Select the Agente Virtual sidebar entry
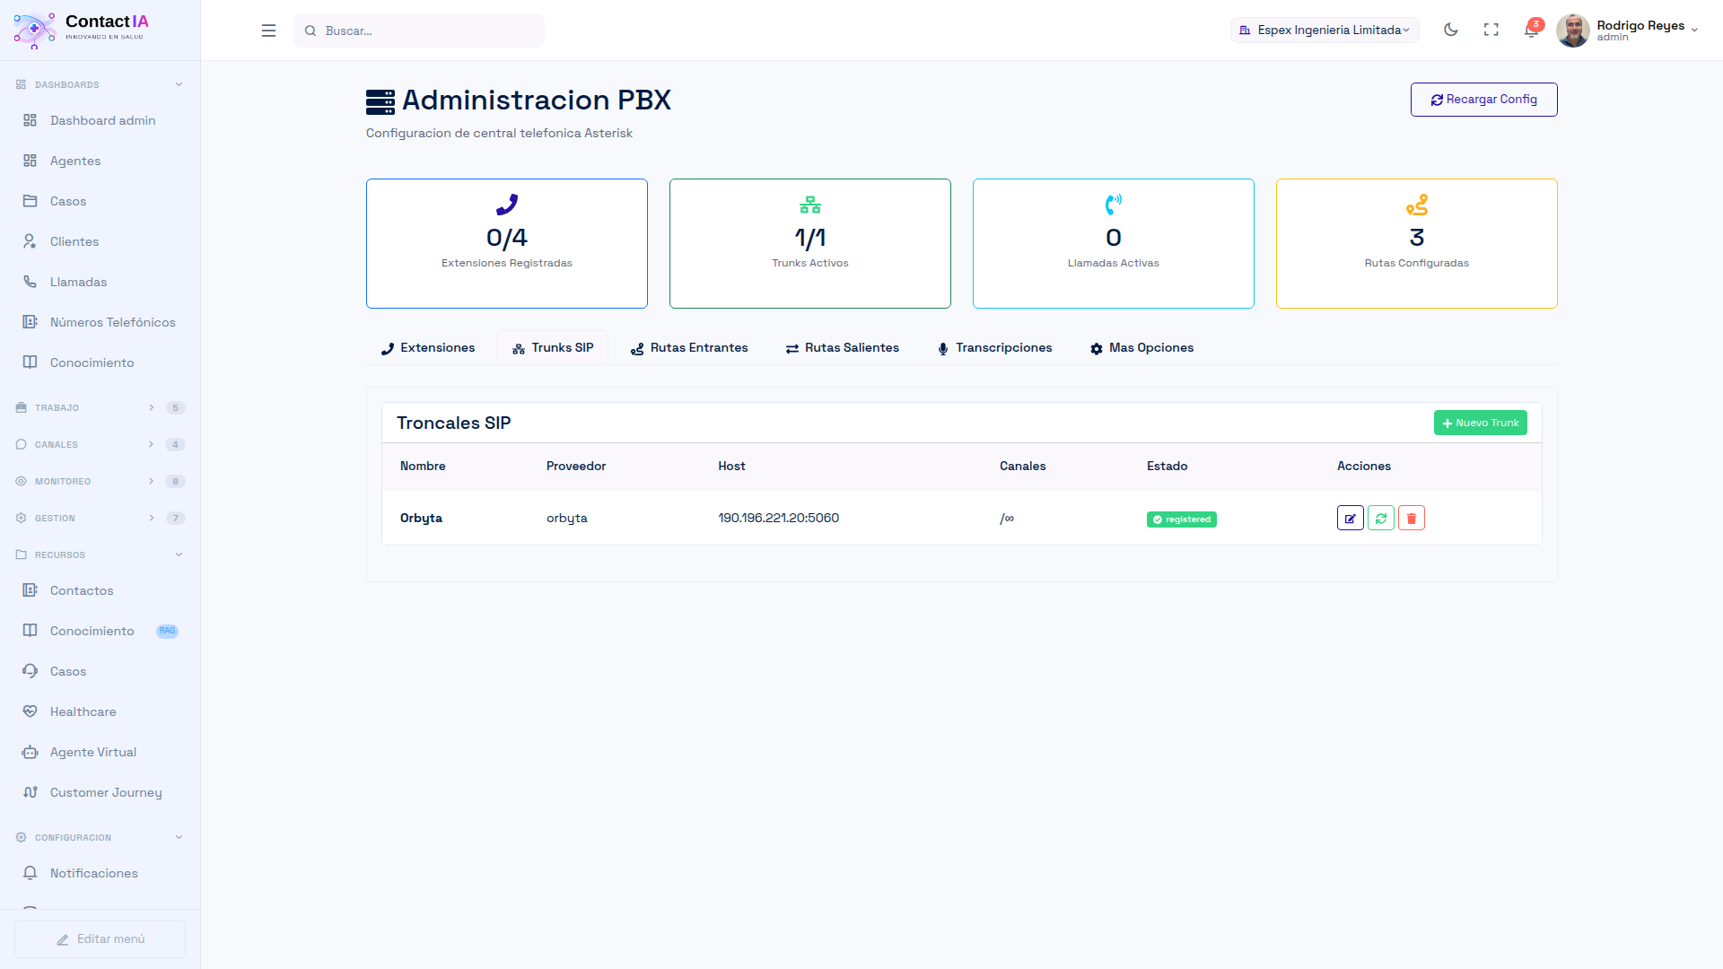Viewport: 1723px width, 969px height. pos(92,752)
